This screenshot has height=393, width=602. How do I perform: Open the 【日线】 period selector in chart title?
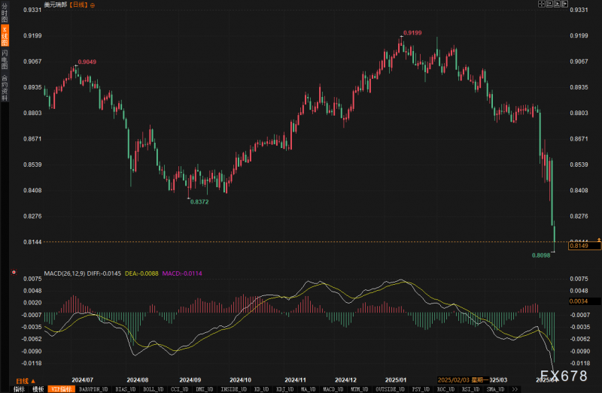pos(78,5)
